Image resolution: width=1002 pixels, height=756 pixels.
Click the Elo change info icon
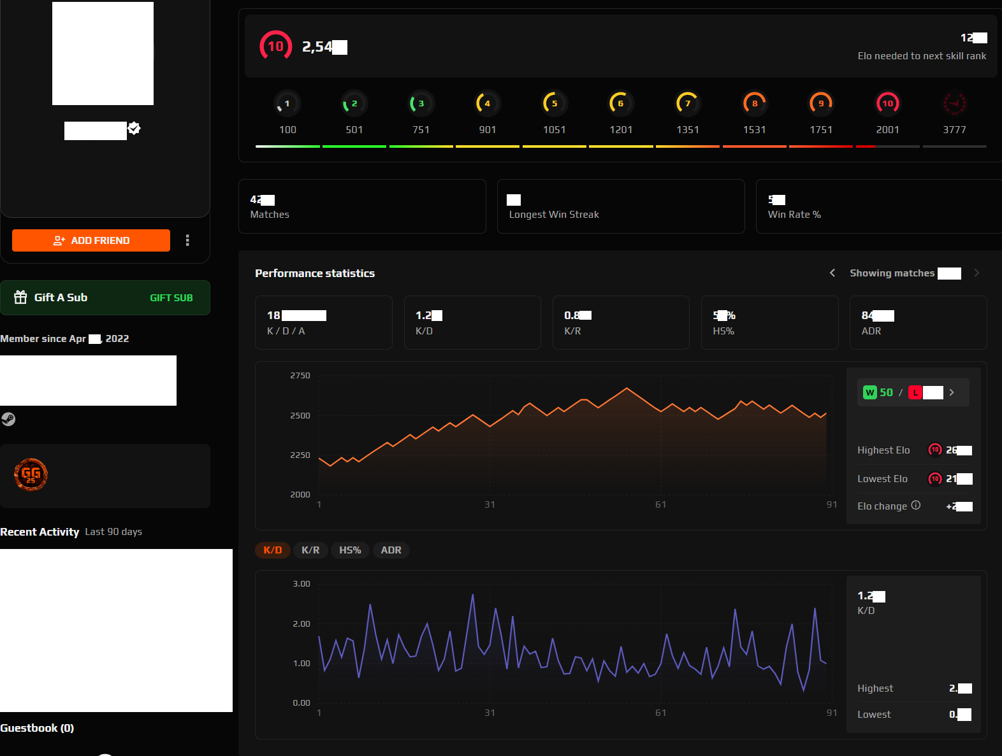[915, 505]
